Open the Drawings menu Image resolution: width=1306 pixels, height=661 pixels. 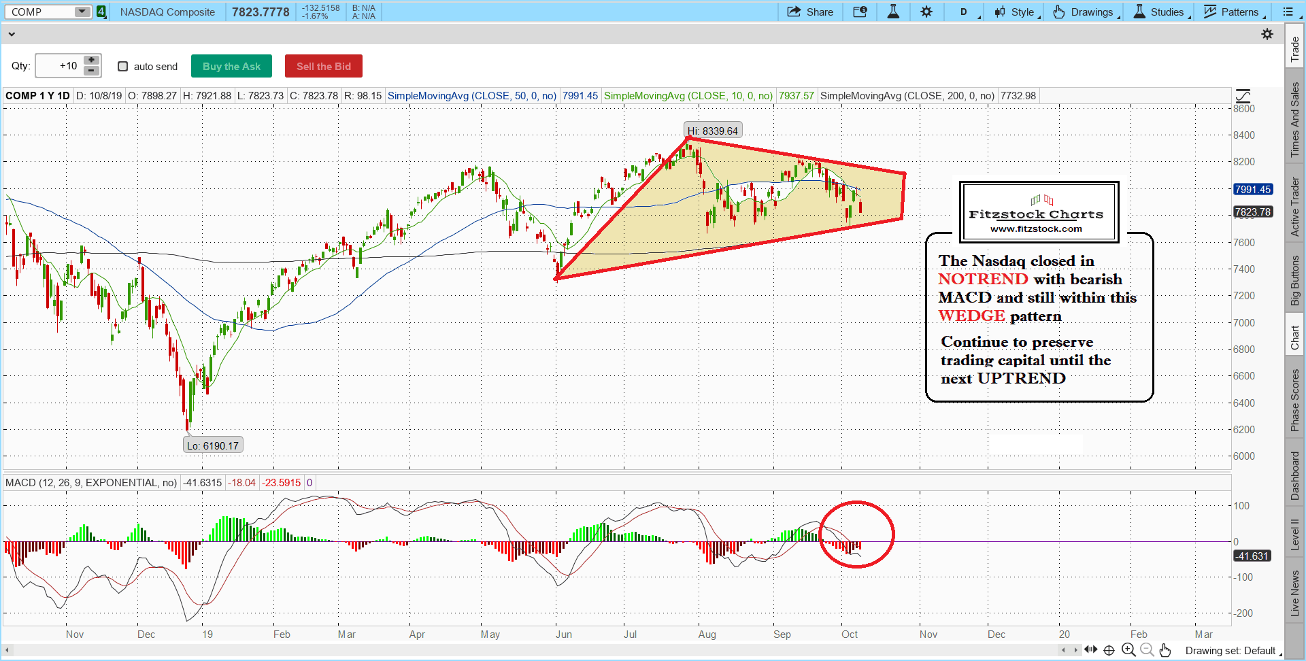click(1085, 12)
